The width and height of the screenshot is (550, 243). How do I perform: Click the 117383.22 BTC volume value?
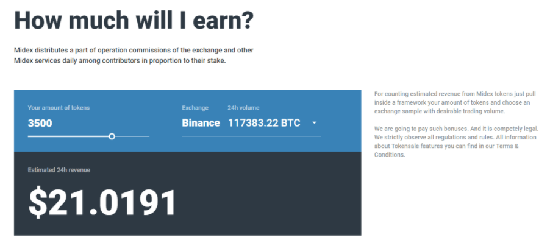(264, 123)
